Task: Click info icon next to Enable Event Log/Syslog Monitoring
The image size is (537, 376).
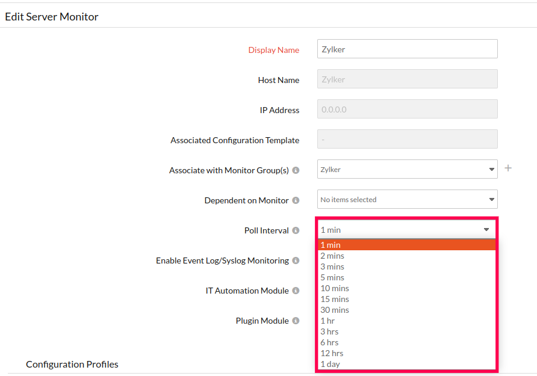Action: coord(296,260)
